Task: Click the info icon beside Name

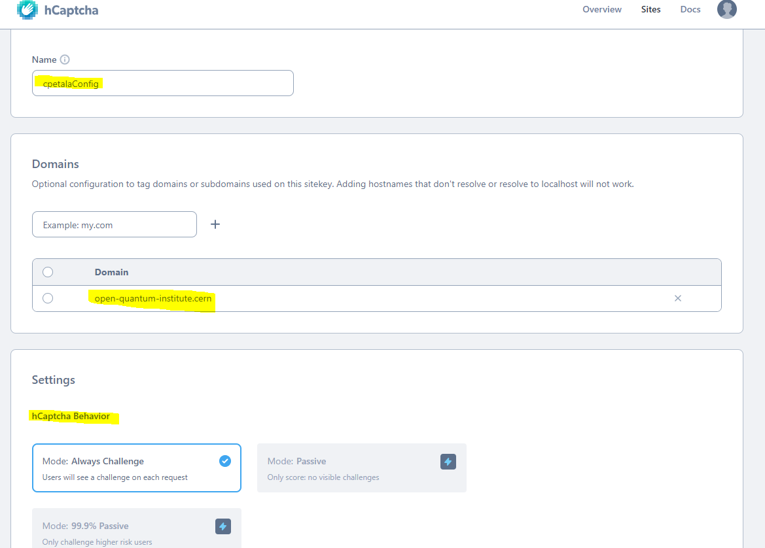Action: tap(65, 60)
